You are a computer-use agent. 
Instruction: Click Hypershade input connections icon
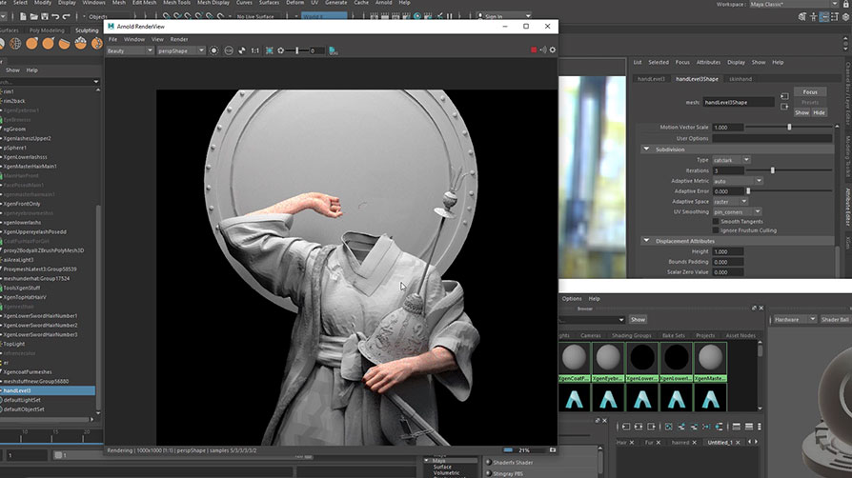click(x=626, y=427)
